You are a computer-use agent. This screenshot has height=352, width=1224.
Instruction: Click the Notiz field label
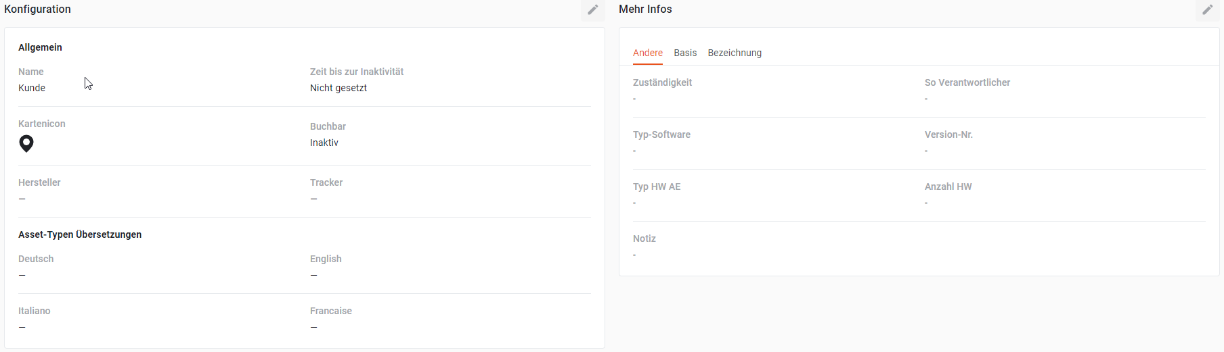pos(644,238)
